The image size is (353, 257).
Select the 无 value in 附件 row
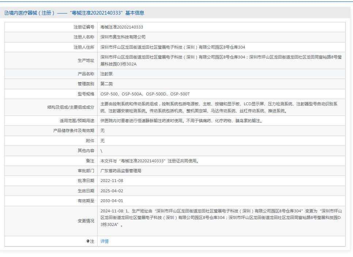coord(102,141)
